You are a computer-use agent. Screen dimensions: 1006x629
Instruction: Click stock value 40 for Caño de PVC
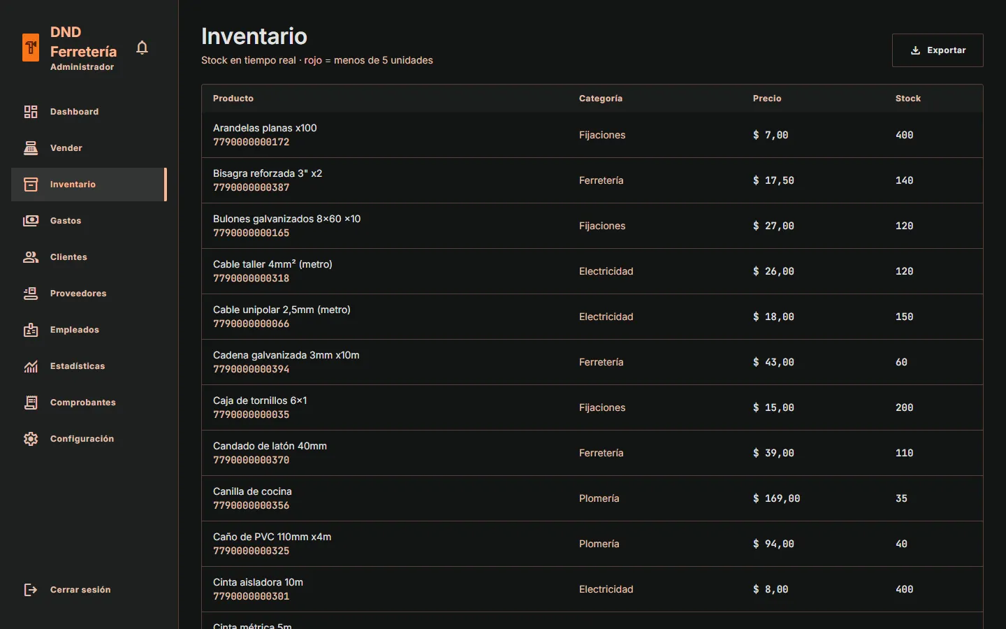tap(901, 544)
